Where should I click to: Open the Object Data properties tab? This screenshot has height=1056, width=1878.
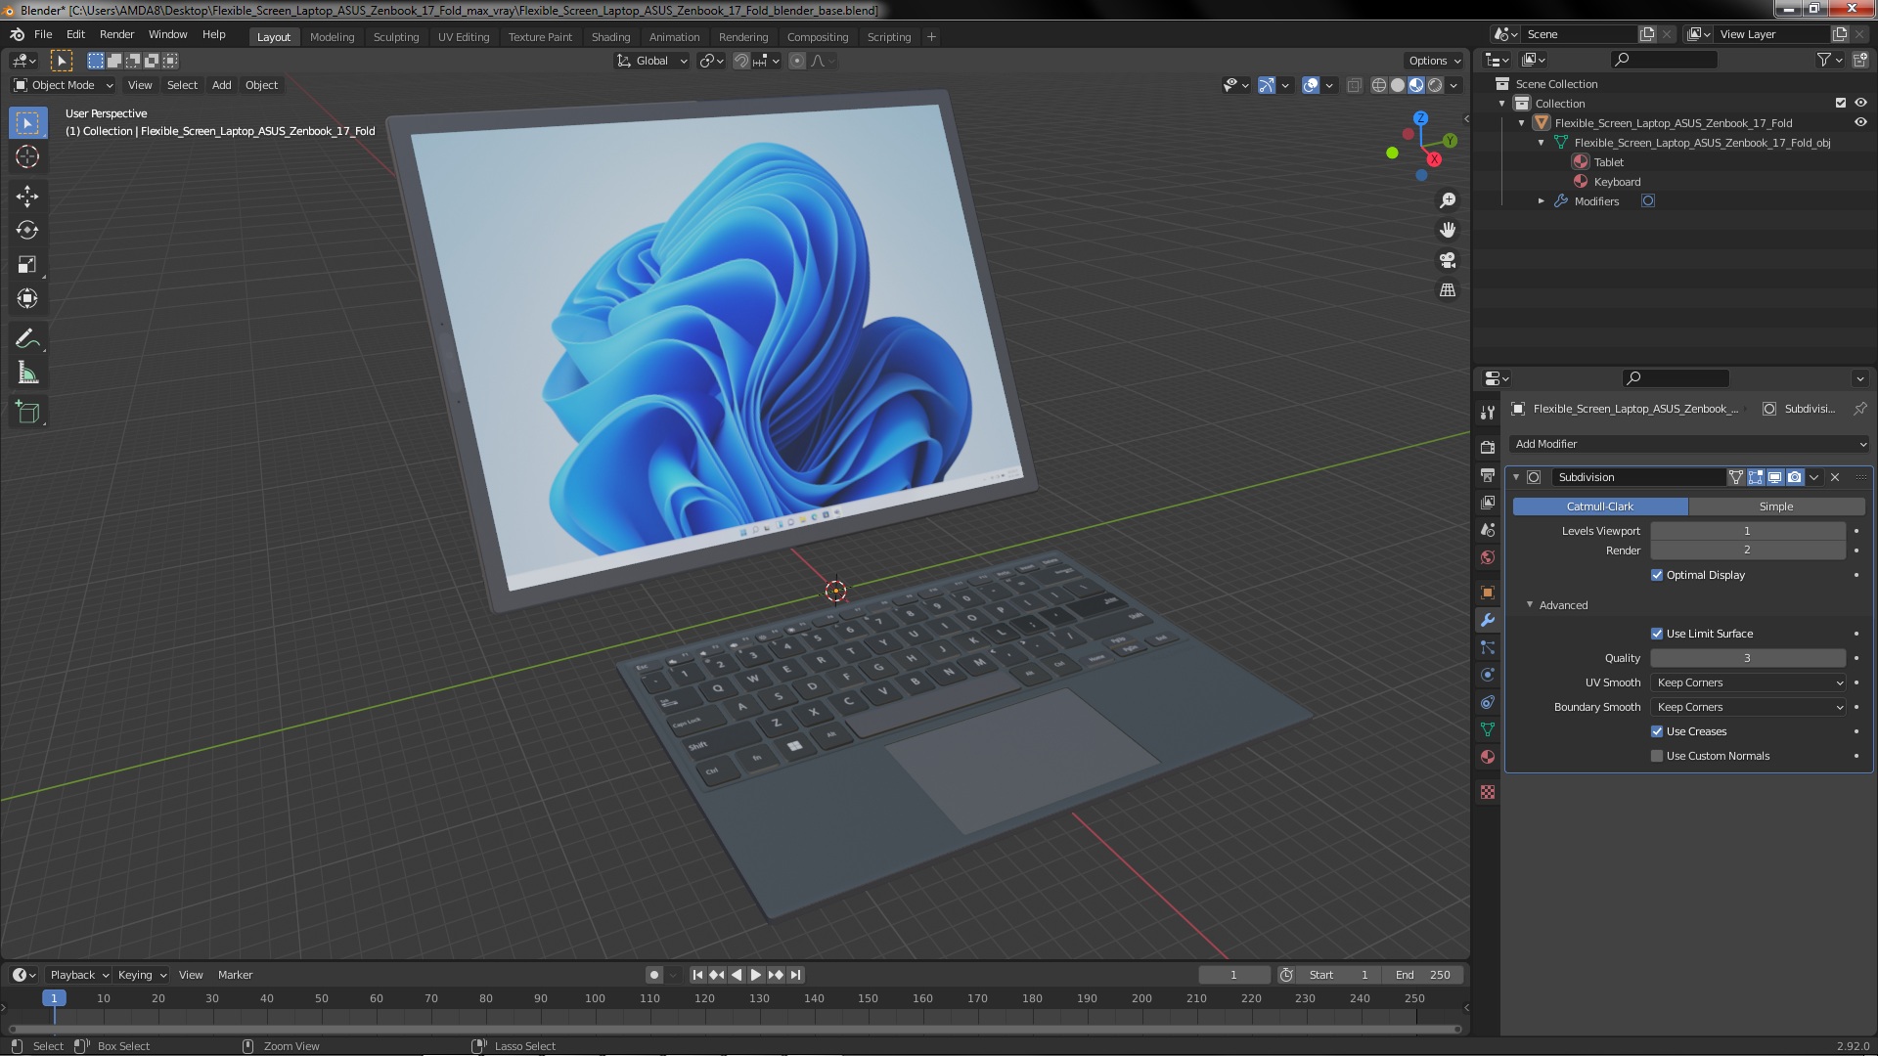[1488, 729]
